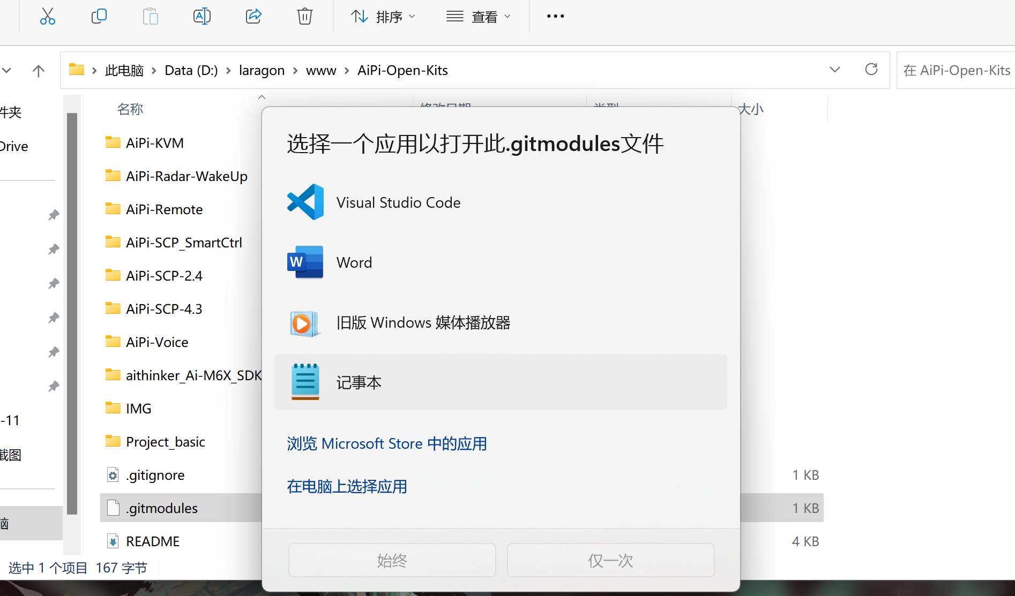Select the AiPi-KVM folder
Image resolution: width=1015 pixels, height=596 pixels.
[155, 143]
